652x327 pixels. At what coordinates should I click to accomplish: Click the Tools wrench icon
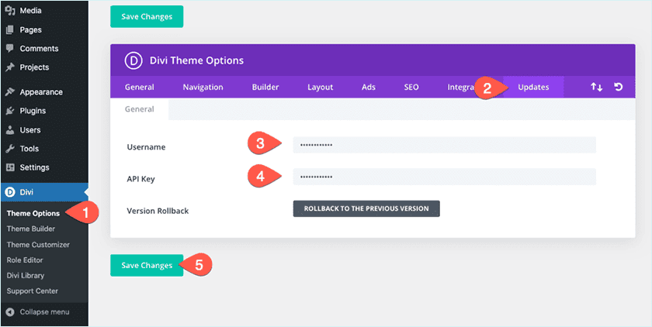[x=10, y=149]
